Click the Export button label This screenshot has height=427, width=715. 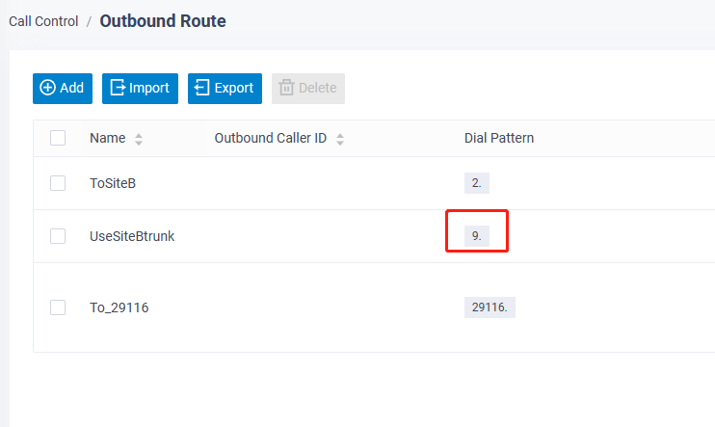[x=234, y=88]
